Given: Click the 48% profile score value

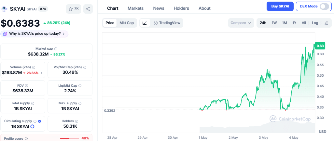Looking at the screenshot, I should pos(85,138).
